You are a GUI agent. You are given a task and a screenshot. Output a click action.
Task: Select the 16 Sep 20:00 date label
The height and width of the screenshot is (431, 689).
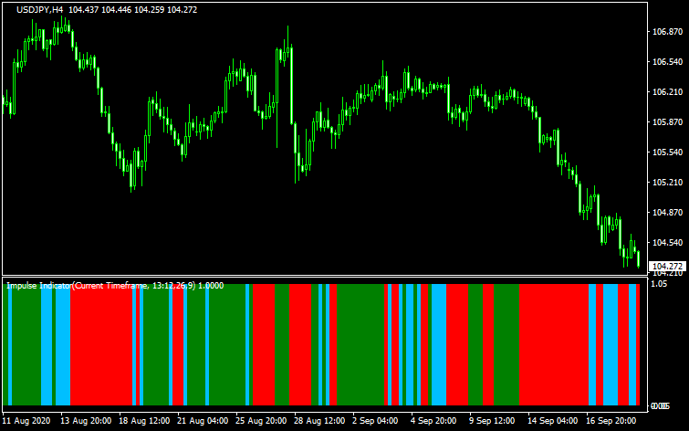pos(610,422)
